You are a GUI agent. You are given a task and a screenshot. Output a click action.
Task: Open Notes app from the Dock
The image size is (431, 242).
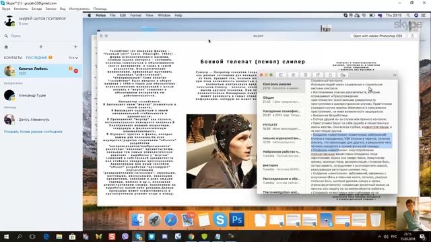pyautogui.click(x=203, y=220)
